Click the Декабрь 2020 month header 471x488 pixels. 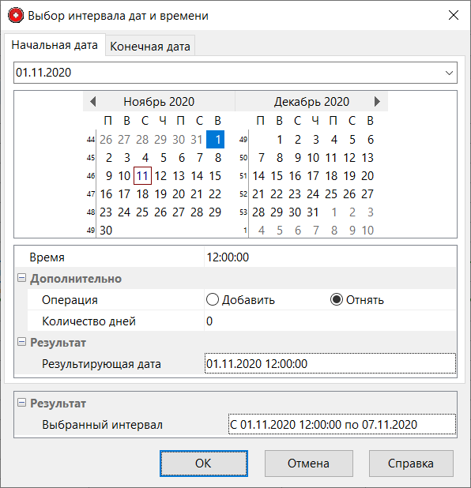point(311,102)
